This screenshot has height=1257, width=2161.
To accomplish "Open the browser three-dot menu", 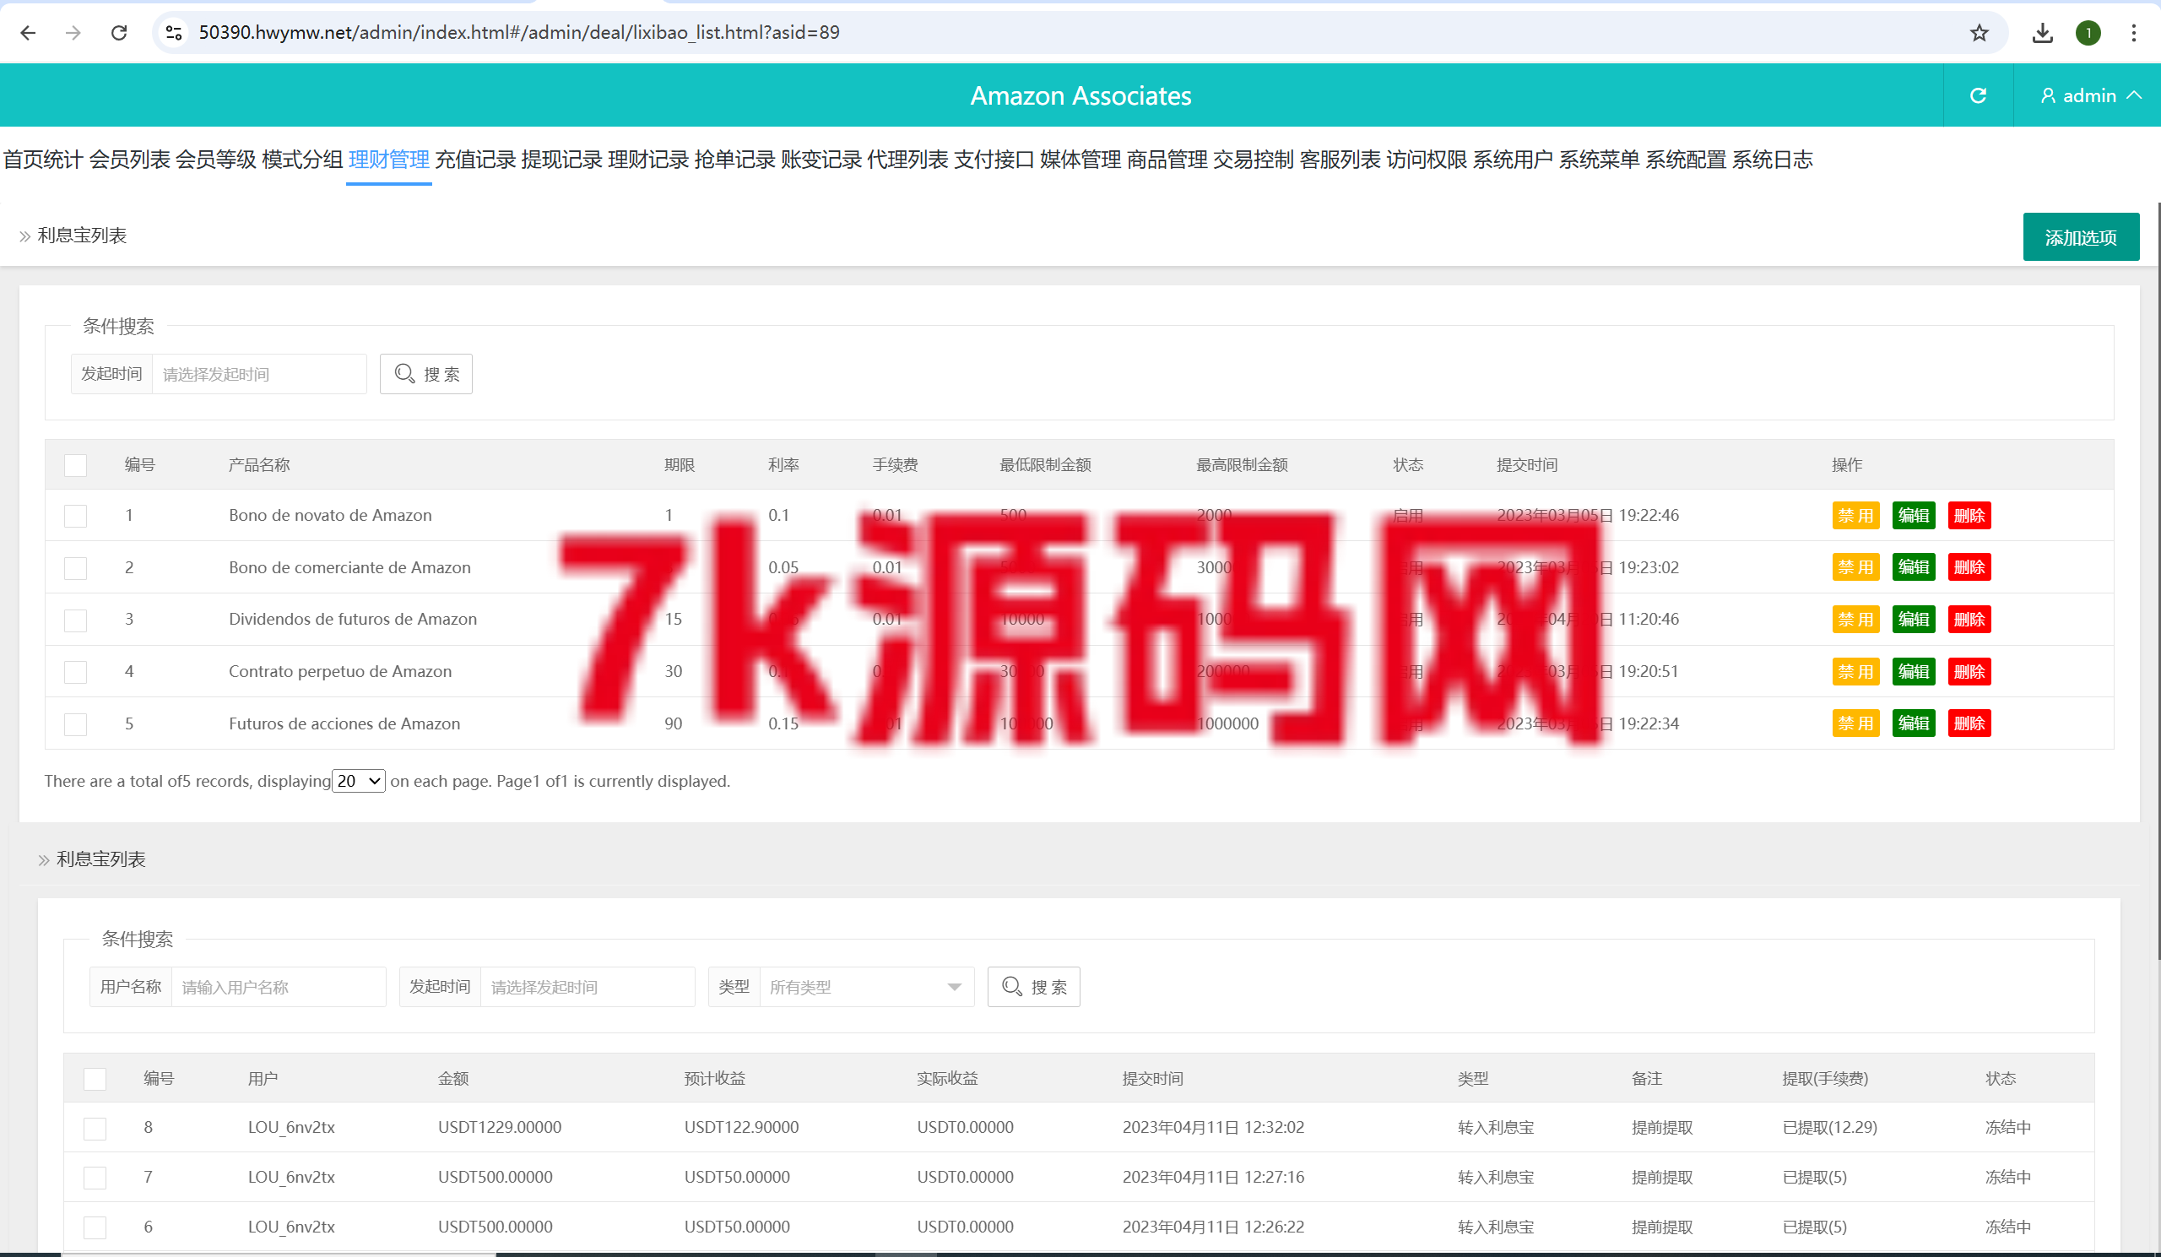I will coord(2133,33).
